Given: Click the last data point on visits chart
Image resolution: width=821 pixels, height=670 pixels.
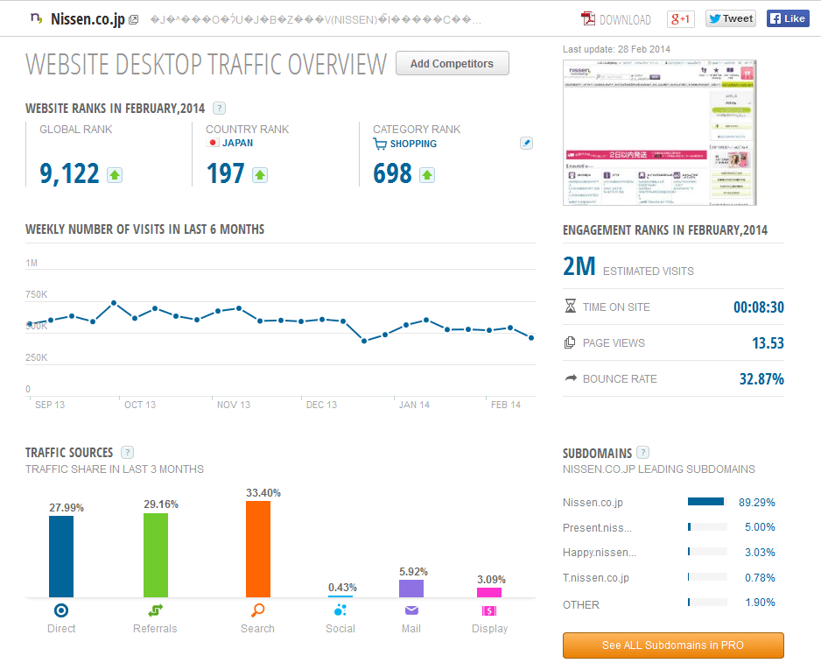Looking at the screenshot, I should [x=531, y=338].
